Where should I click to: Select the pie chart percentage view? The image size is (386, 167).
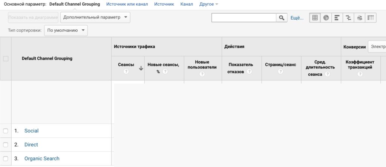(326, 18)
